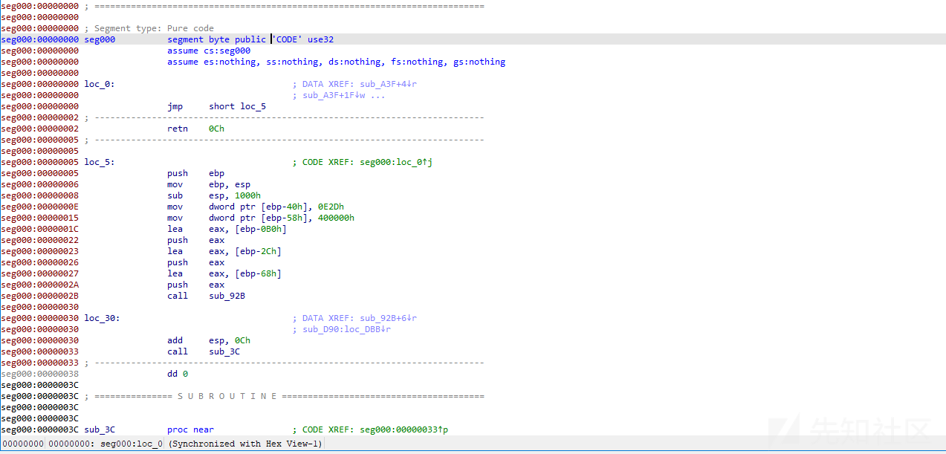Click "(Synchronized with Hex View-1)" status text

(x=245, y=444)
